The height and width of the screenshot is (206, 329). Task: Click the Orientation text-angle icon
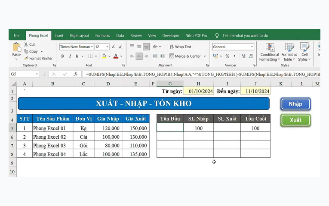click(x=155, y=47)
